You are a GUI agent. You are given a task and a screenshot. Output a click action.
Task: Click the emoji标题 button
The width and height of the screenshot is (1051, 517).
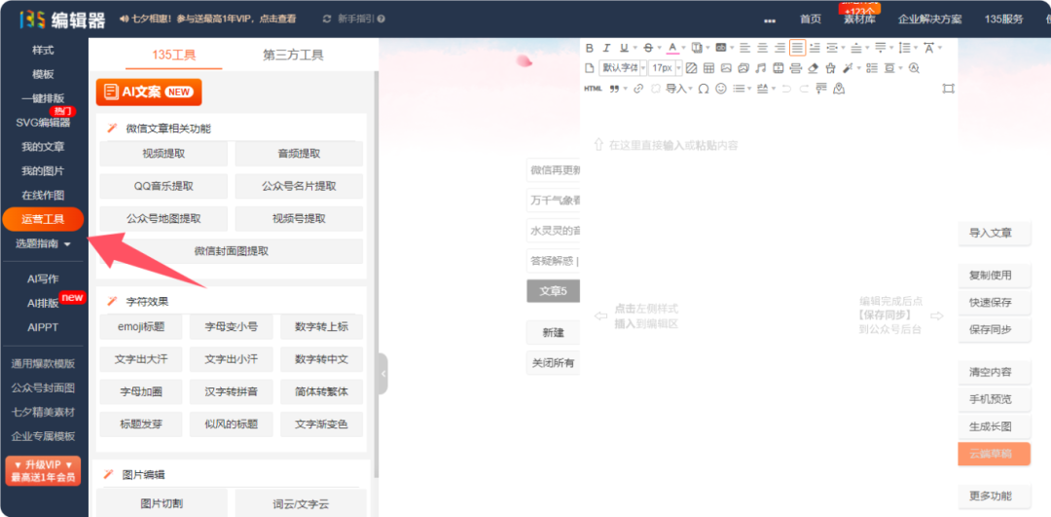[141, 327]
